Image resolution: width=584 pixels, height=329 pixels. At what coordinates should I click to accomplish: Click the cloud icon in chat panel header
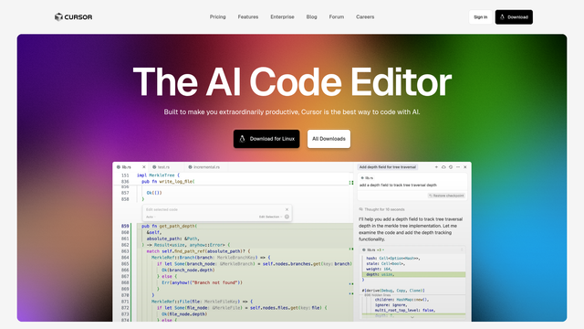(x=443, y=167)
